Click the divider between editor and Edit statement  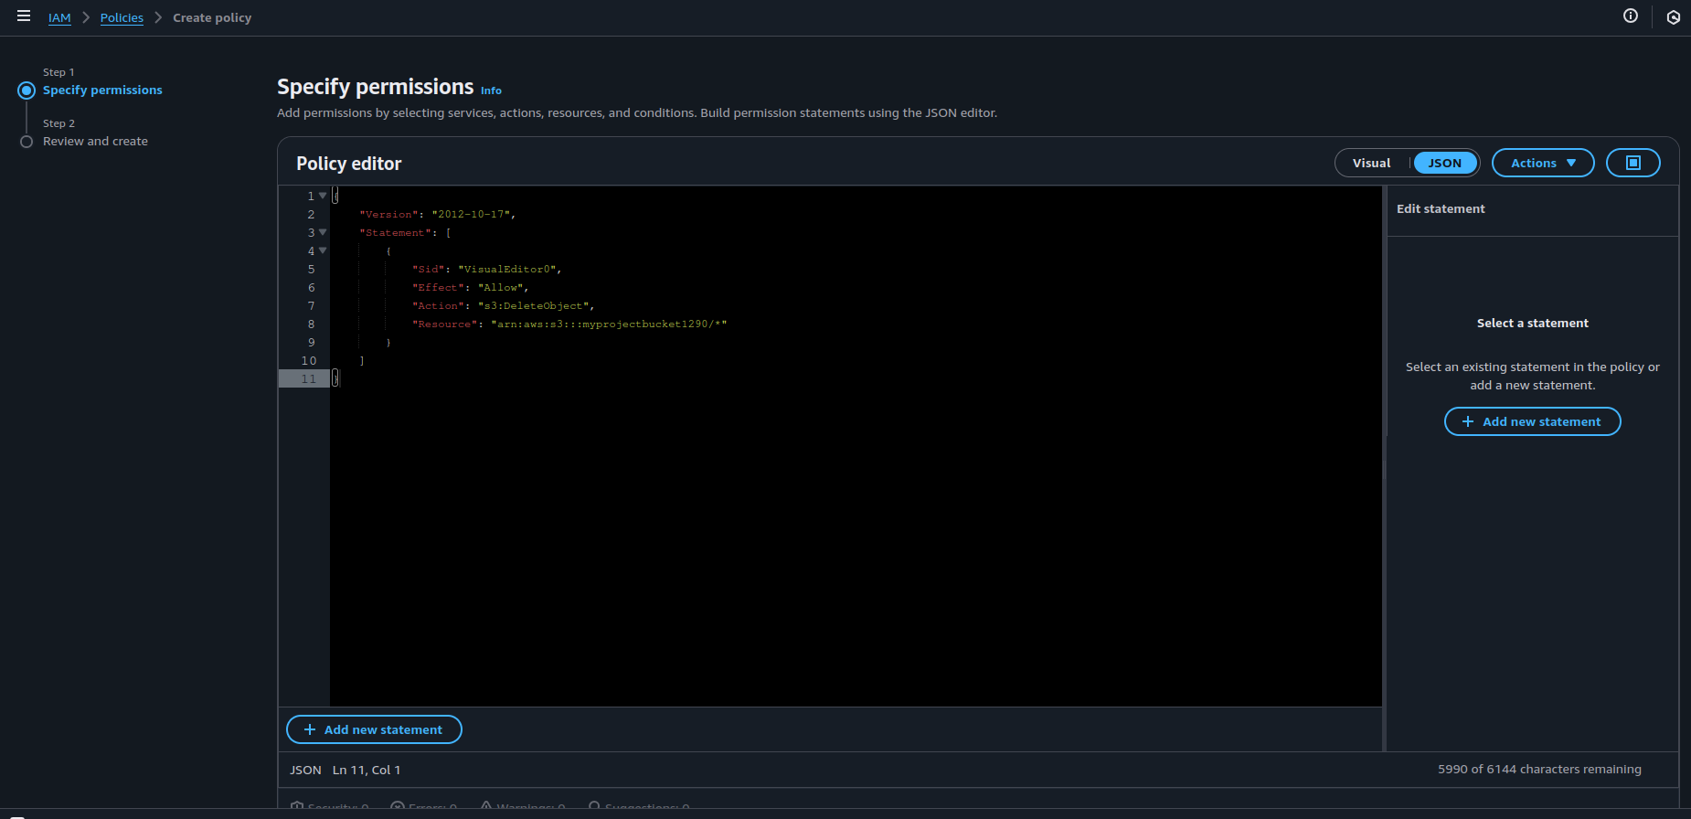1385,468
